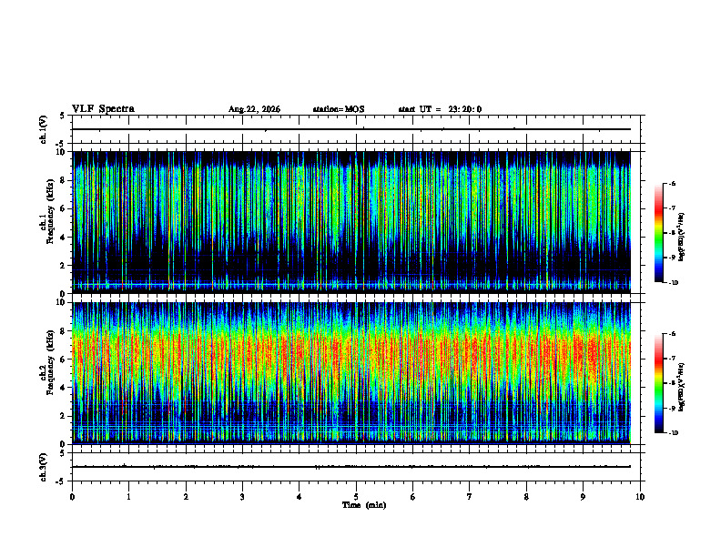721x557 pixels.
Task: Select the Aug.22, 2026 date label
Action: point(254,109)
